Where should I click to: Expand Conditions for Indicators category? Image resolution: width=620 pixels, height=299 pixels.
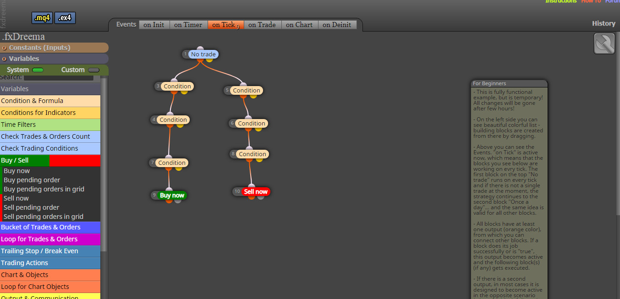(x=50, y=113)
